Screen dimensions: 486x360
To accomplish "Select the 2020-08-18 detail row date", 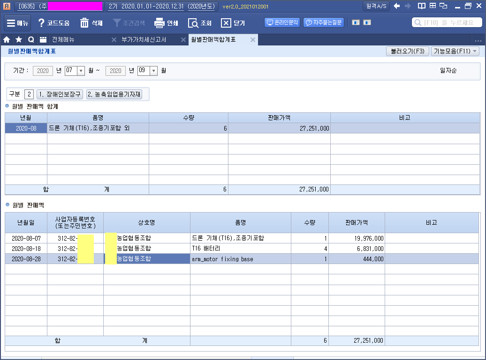I will (26, 249).
